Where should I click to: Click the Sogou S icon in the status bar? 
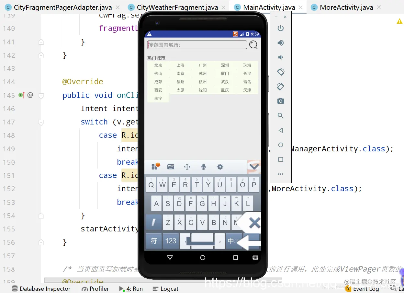coord(235,34)
